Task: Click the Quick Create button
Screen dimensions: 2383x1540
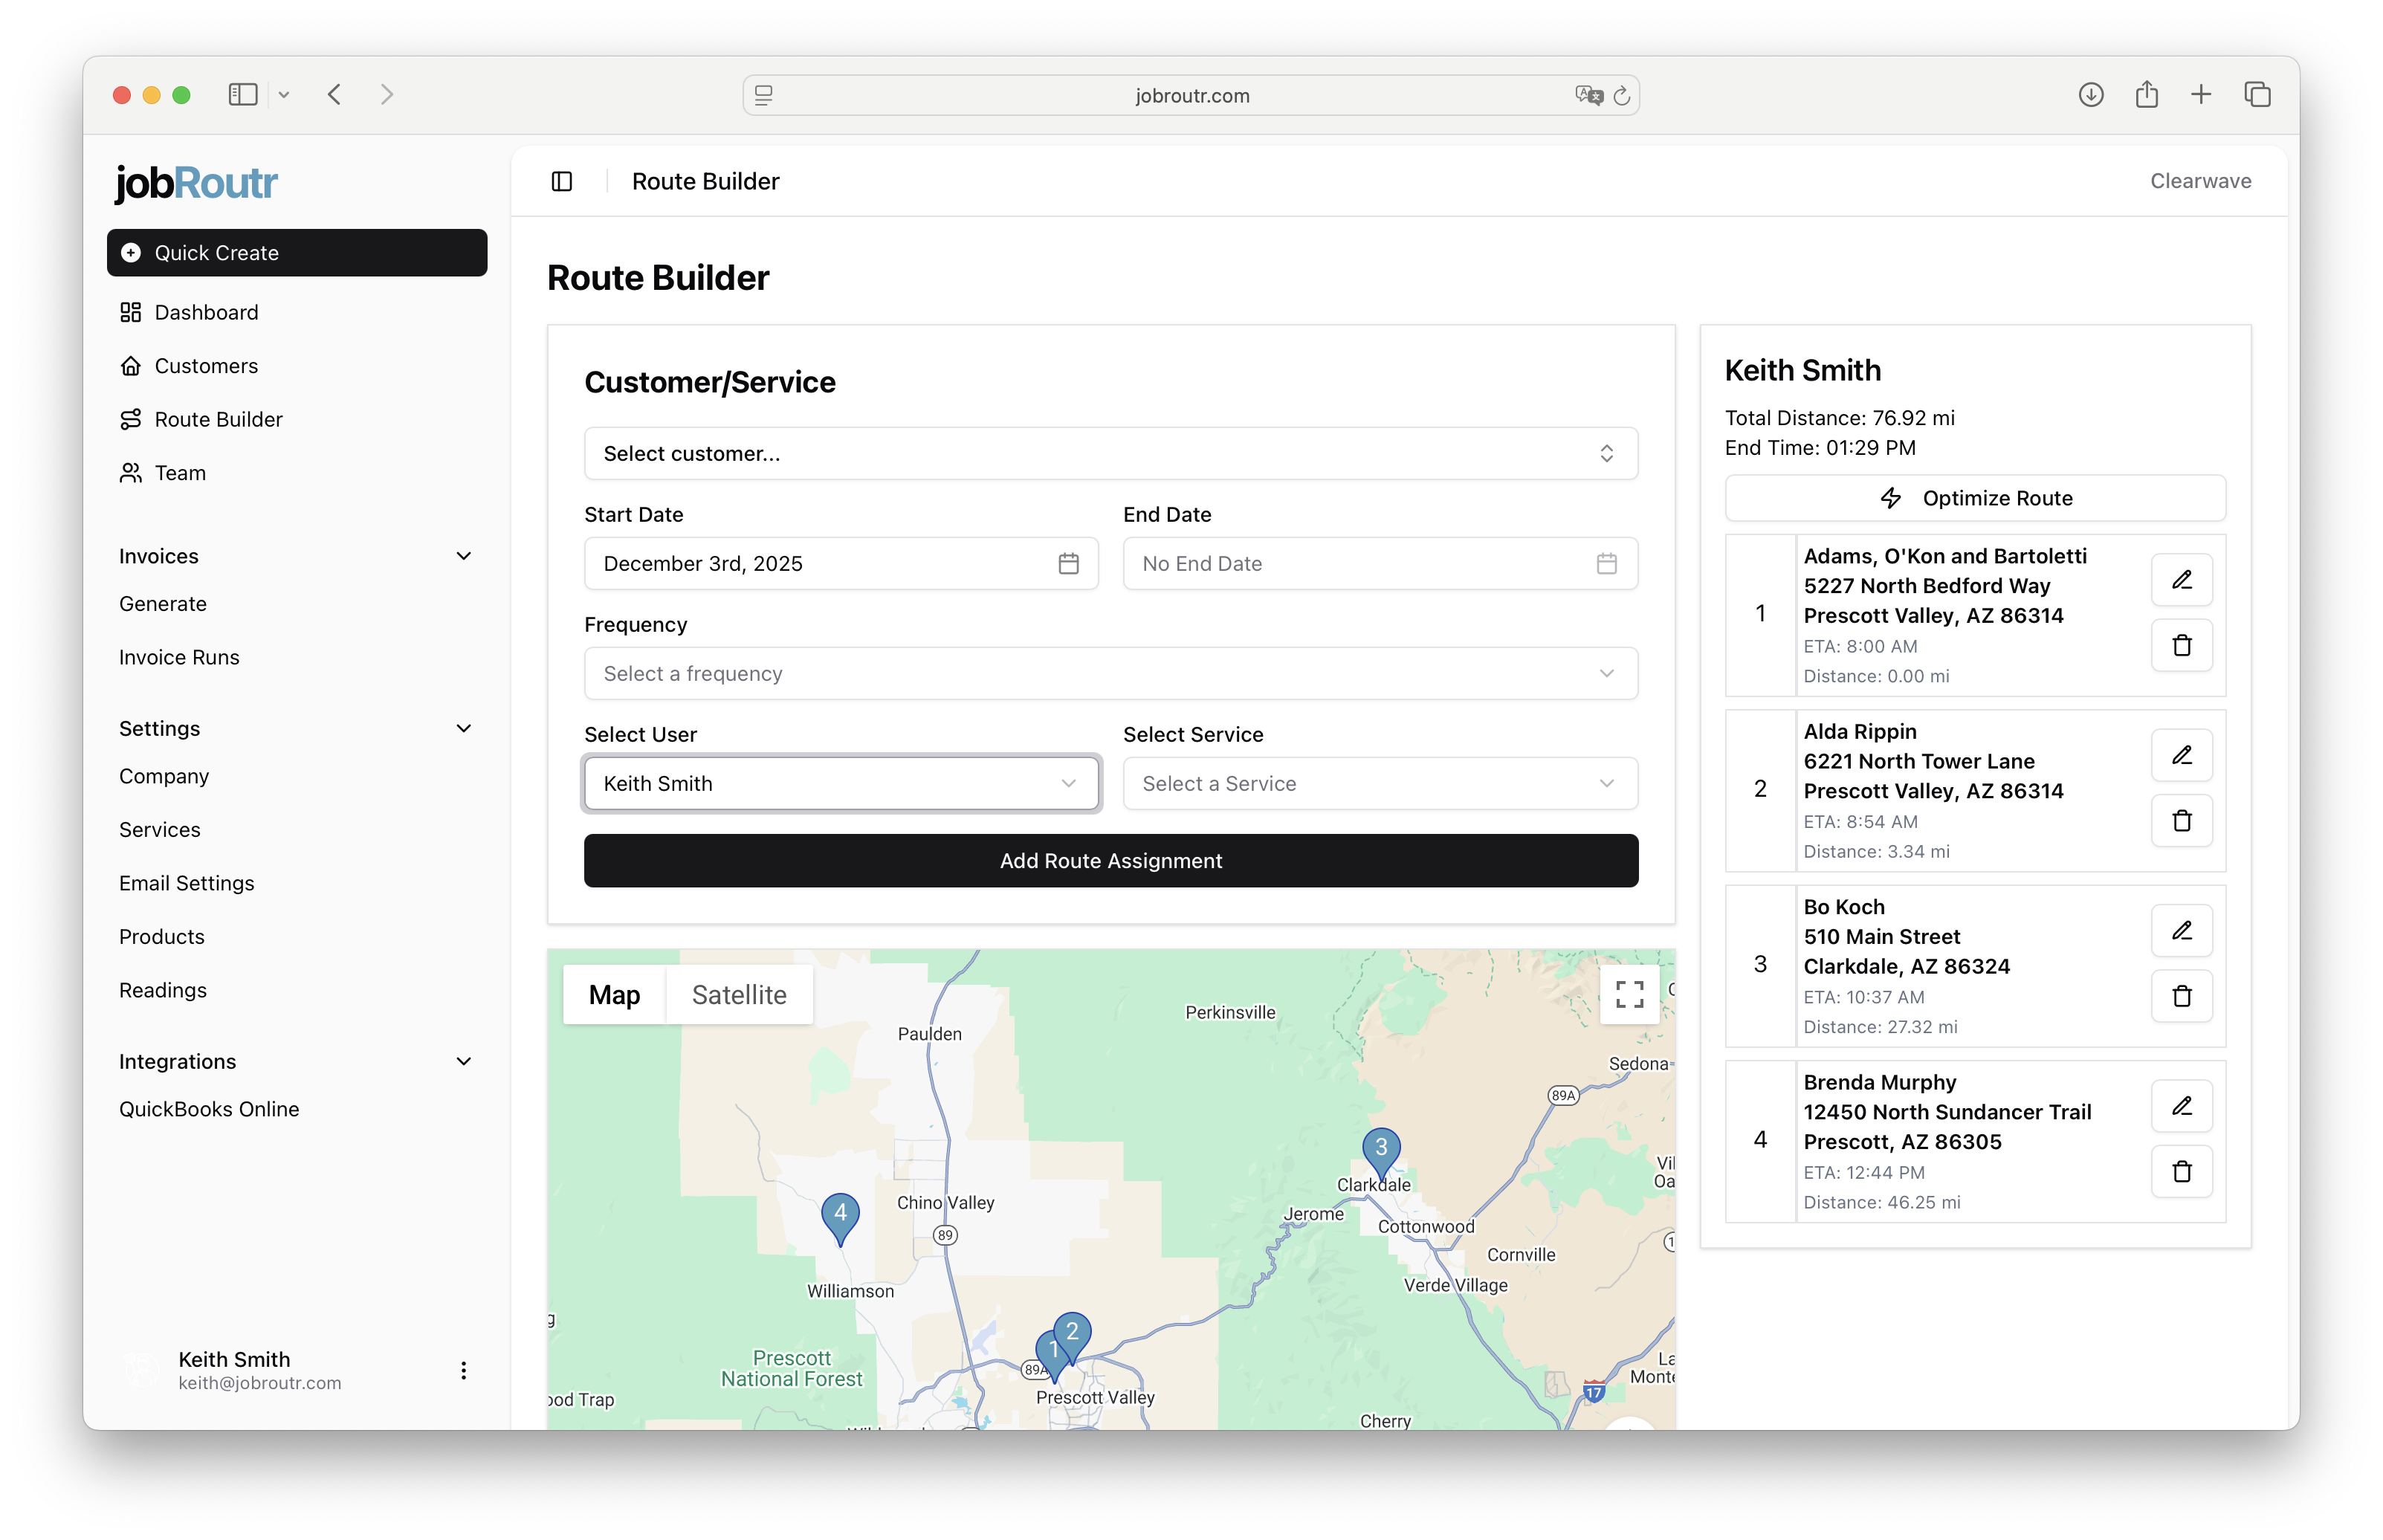Action: 296,252
